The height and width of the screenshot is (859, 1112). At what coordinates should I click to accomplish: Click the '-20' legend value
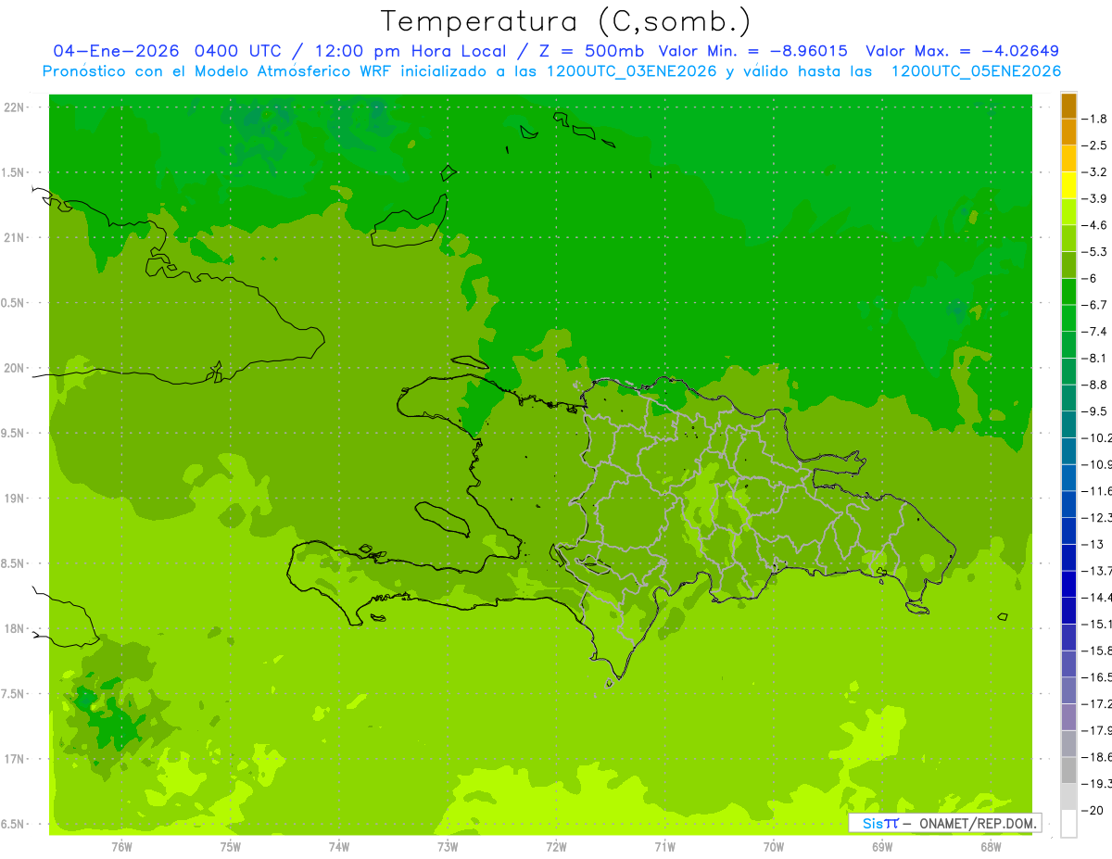pos(1093,811)
